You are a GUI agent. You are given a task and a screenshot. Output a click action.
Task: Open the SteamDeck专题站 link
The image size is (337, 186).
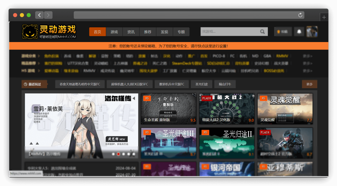pos(187,63)
